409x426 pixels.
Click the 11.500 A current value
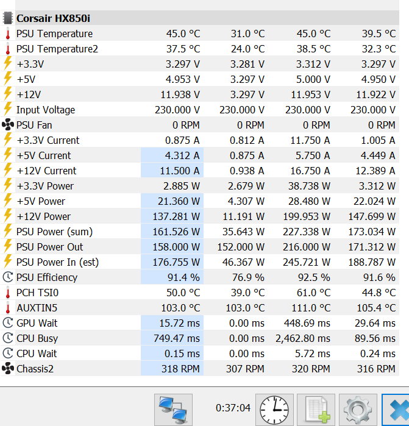pyautogui.click(x=180, y=171)
